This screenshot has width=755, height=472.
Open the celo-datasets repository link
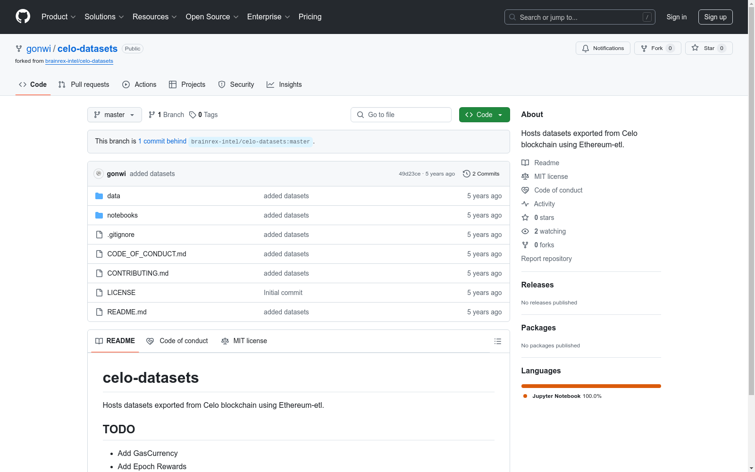(87, 49)
